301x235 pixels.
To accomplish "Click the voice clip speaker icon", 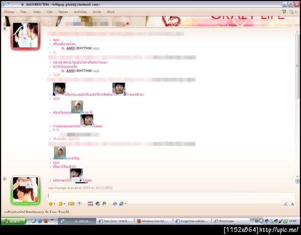I will click(x=79, y=203).
